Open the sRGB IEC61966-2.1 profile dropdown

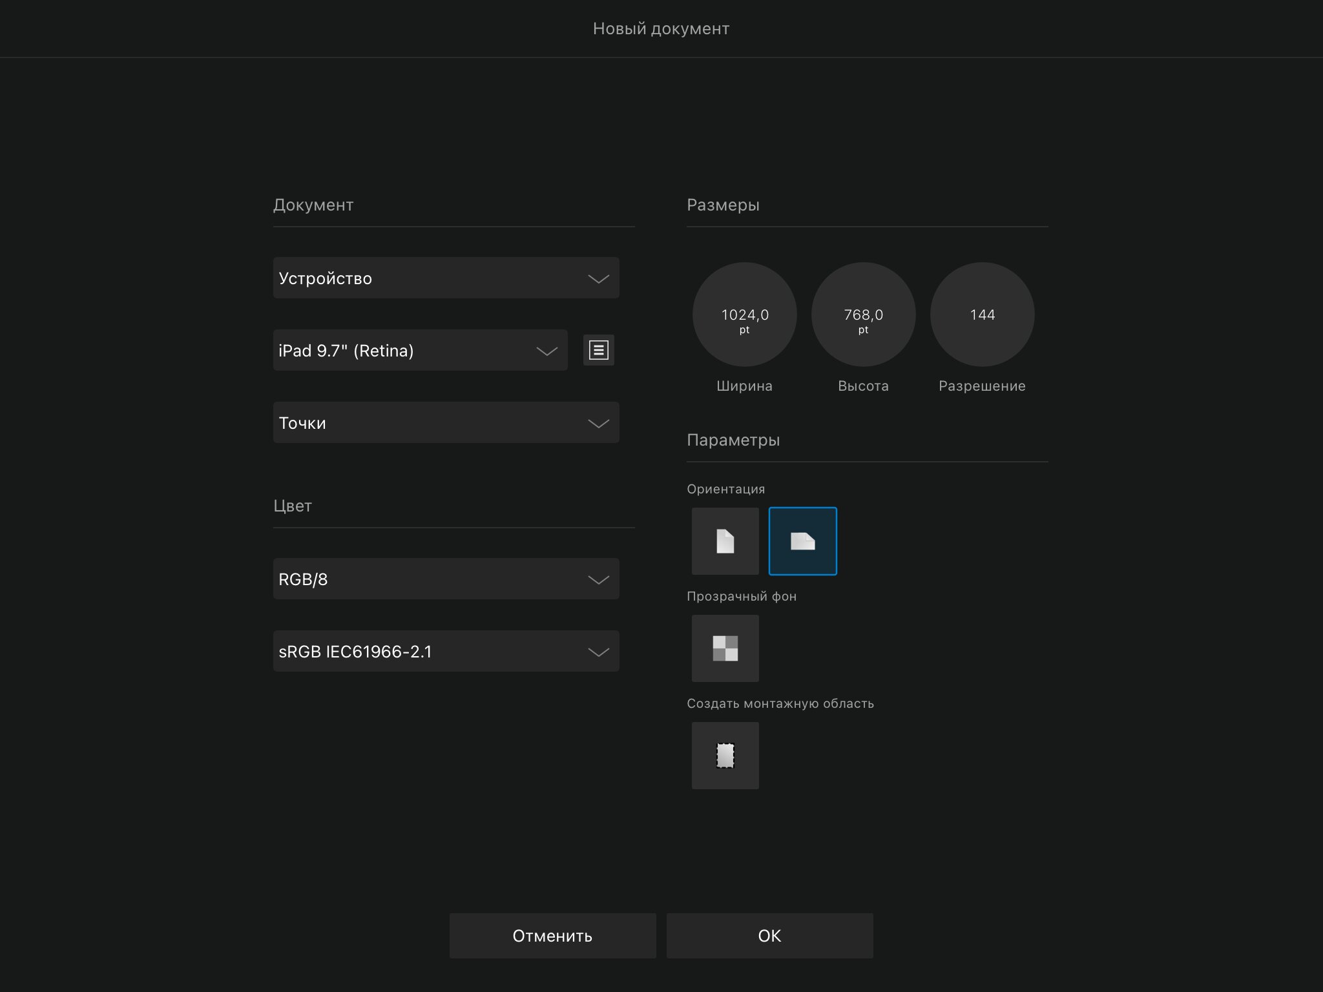(446, 651)
